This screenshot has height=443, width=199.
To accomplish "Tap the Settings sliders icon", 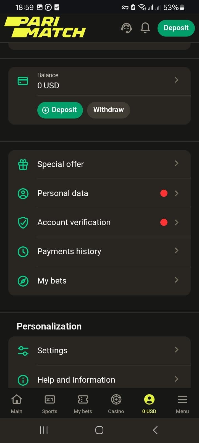I will click(23, 351).
